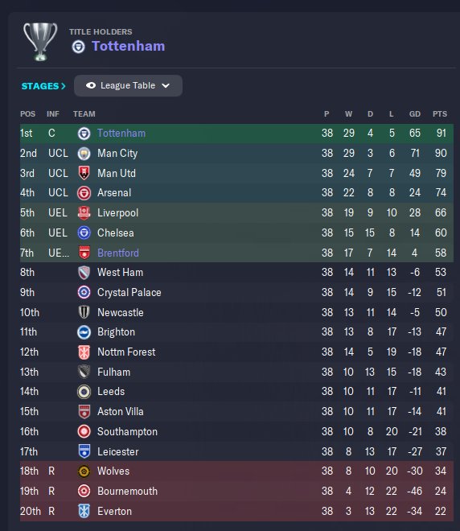Open Brentford team link in table
The height and width of the screenshot is (531, 460).
[118, 253]
